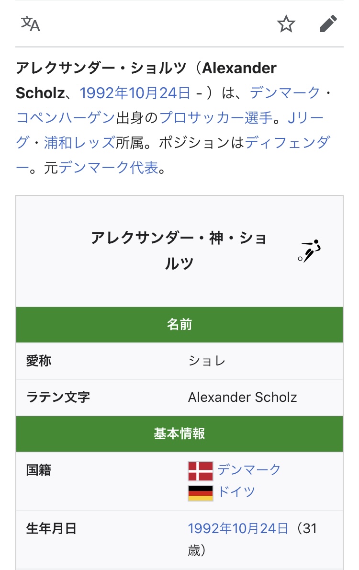
Task: Open the language selection icon
Action: coord(30,23)
